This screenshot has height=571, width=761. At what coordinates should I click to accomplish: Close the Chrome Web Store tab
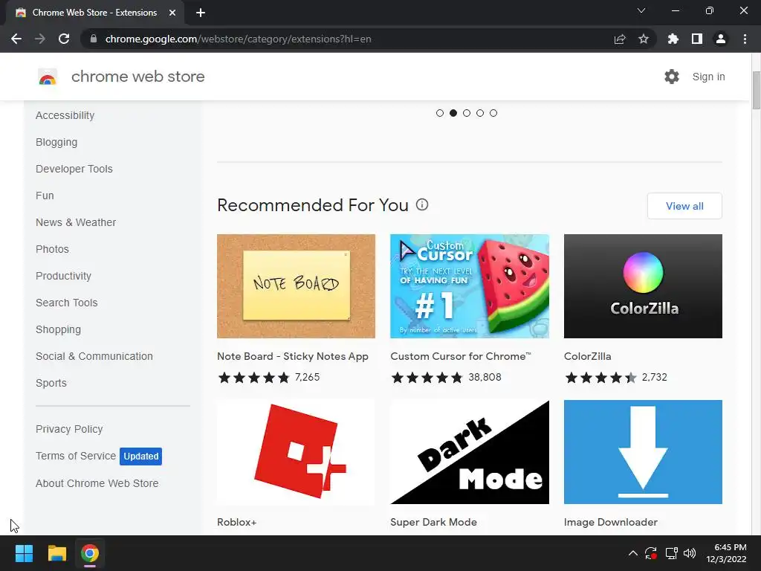click(x=172, y=13)
